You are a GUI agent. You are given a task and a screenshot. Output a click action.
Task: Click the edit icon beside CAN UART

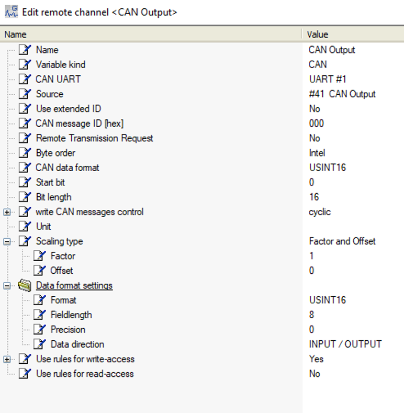pyautogui.click(x=25, y=79)
